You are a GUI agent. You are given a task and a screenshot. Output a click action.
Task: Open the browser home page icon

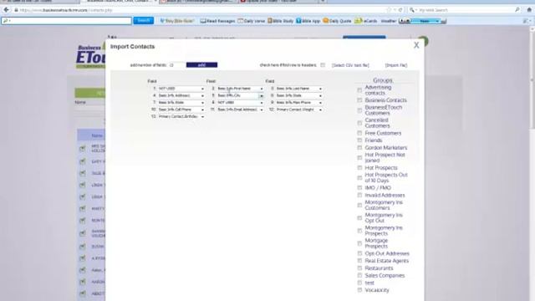point(529,10)
